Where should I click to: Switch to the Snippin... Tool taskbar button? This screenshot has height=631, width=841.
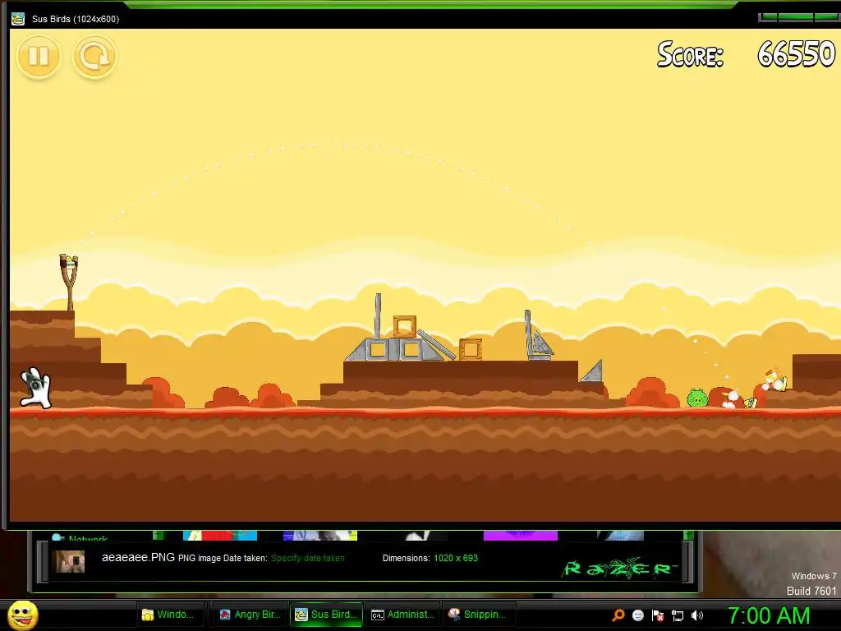(477, 615)
